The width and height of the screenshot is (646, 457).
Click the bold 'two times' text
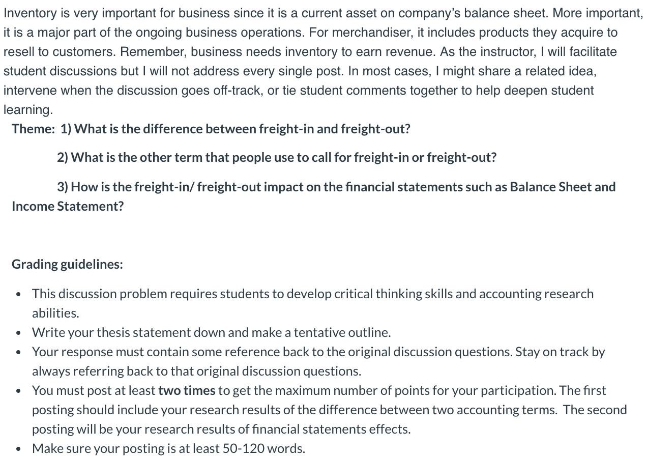click(x=187, y=390)
